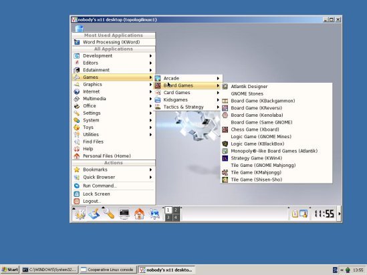Image resolution: width=367 pixels, height=275 pixels.
Task: Launch Tile Game (GNOME Mahjongg)
Action: click(x=277, y=166)
